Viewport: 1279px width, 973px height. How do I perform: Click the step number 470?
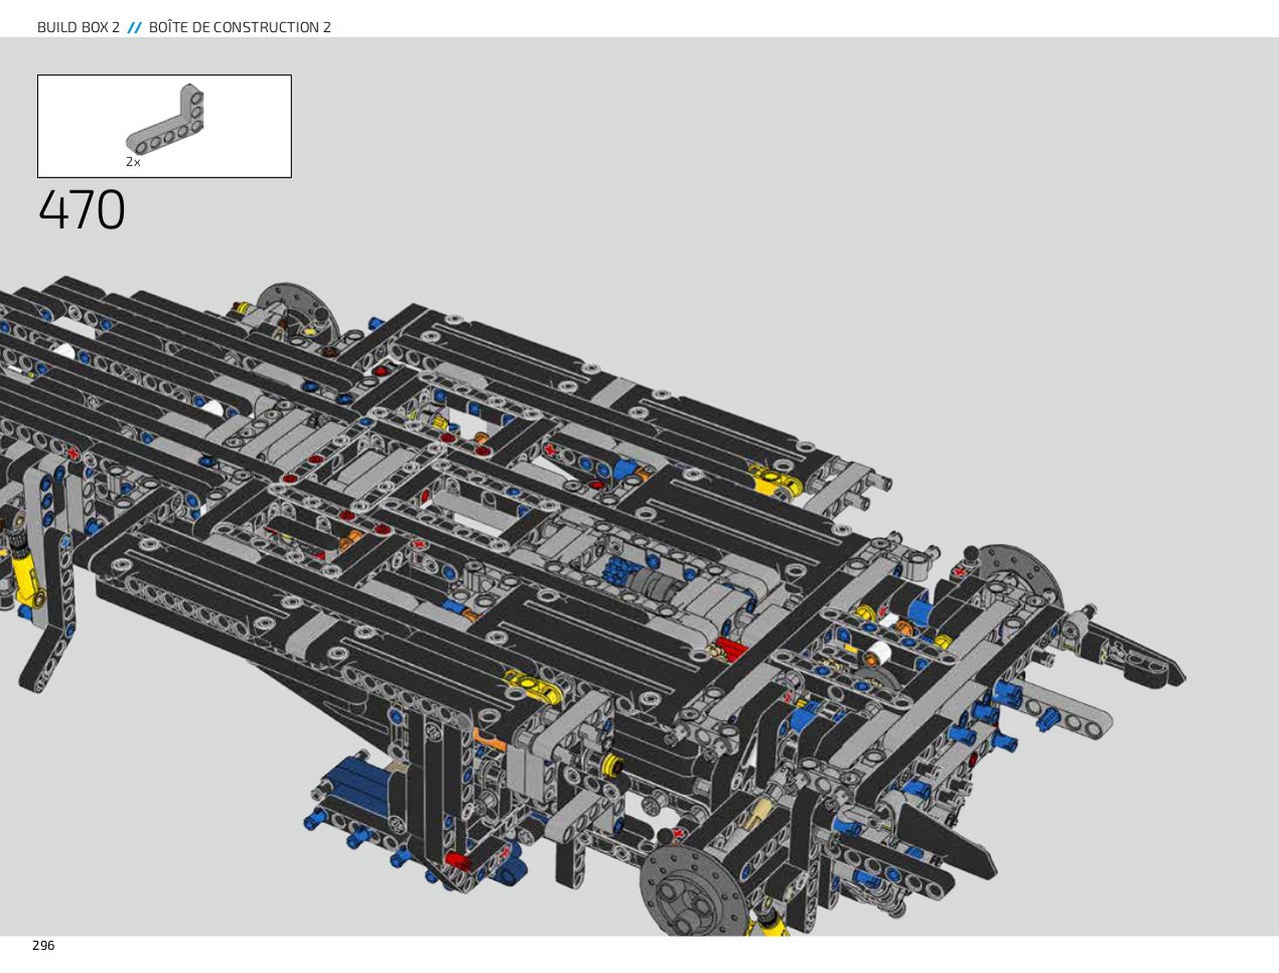(82, 211)
